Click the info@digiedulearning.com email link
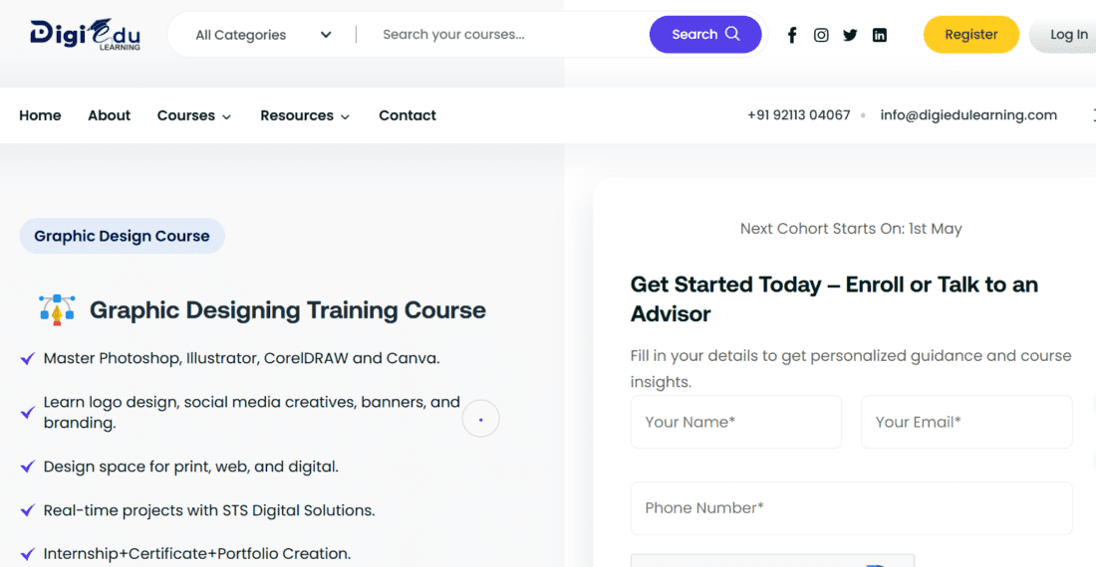 click(x=968, y=115)
